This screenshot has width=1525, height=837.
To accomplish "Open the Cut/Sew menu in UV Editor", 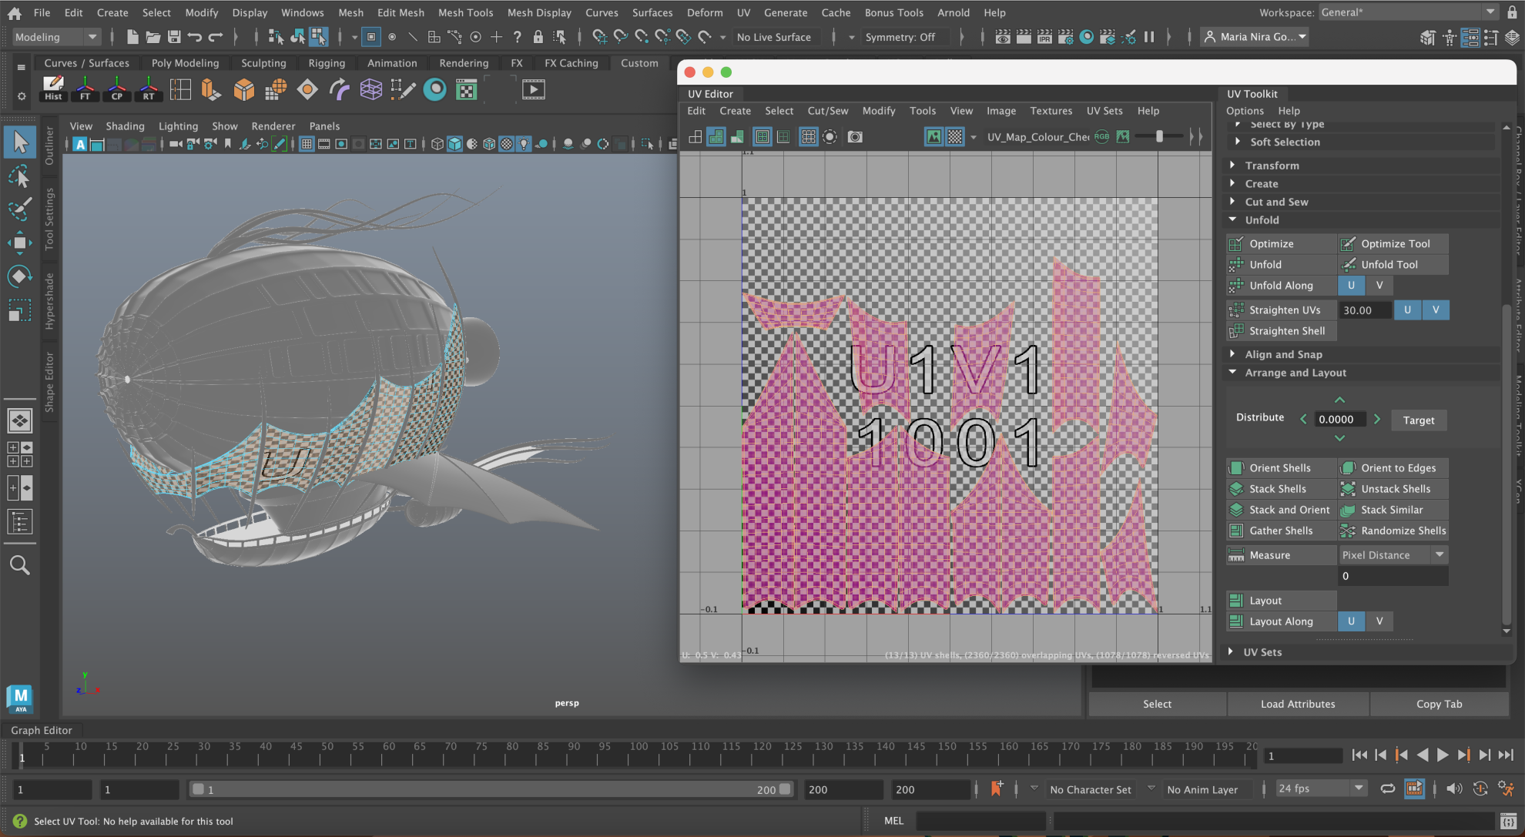I will point(827,111).
